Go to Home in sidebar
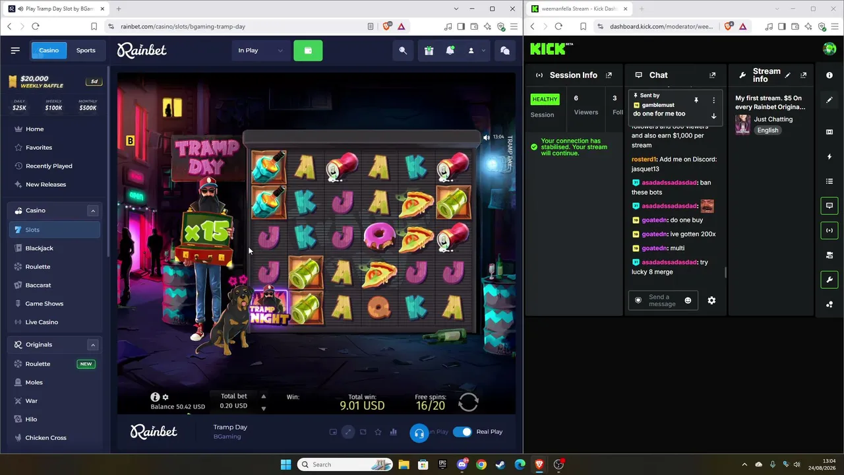 [55, 129]
